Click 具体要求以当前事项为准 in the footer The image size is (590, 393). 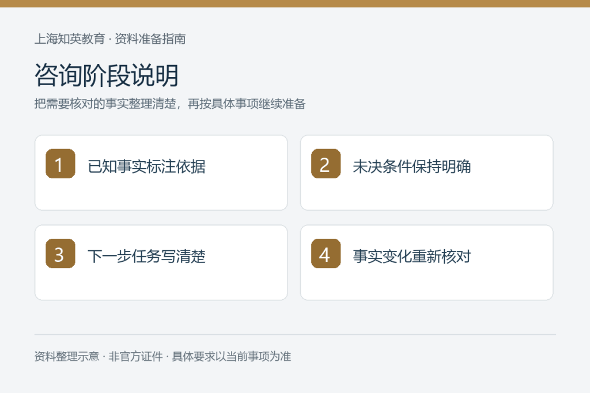coord(232,356)
